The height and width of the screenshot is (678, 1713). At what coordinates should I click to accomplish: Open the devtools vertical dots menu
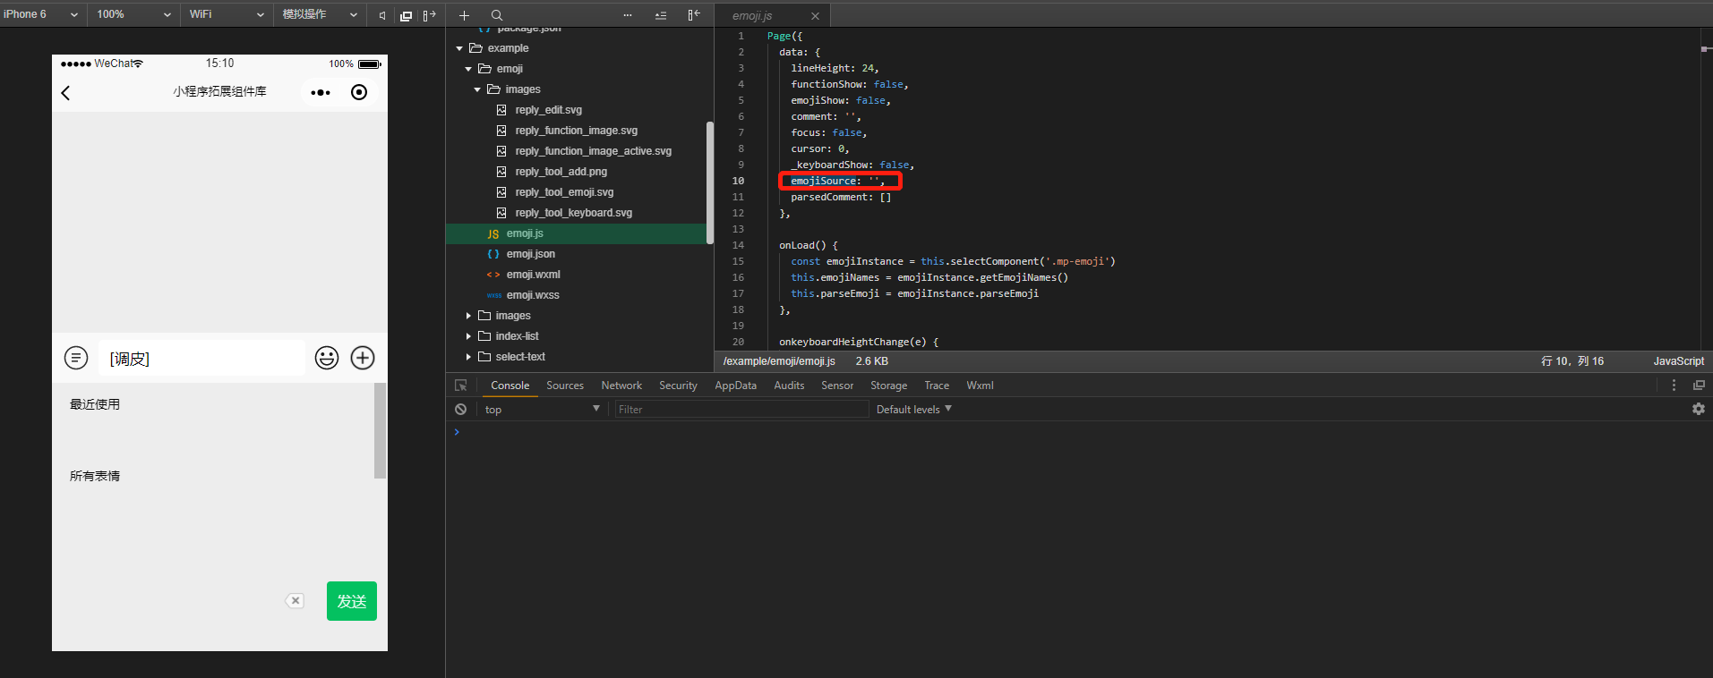[x=1674, y=386]
